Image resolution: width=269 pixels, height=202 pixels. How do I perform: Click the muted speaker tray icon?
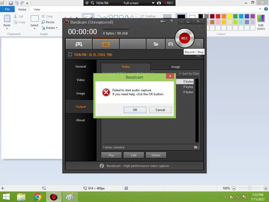pyautogui.click(x=232, y=197)
